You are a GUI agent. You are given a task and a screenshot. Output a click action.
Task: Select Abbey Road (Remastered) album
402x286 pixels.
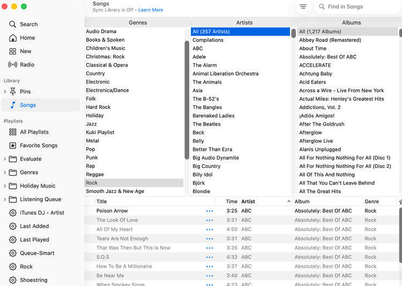click(x=348, y=40)
